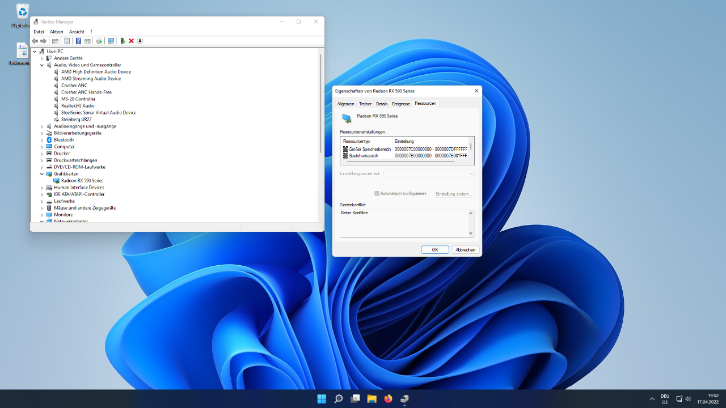Viewport: 726px width, 408px height.
Task: Click Gerätekonflikt scroll up arrow
Action: (x=471, y=213)
